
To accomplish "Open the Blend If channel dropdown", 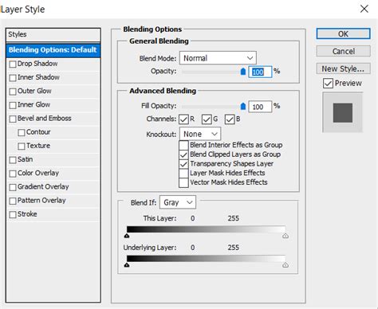I will click(178, 202).
